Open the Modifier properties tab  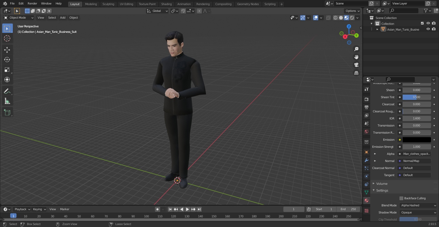(366, 160)
